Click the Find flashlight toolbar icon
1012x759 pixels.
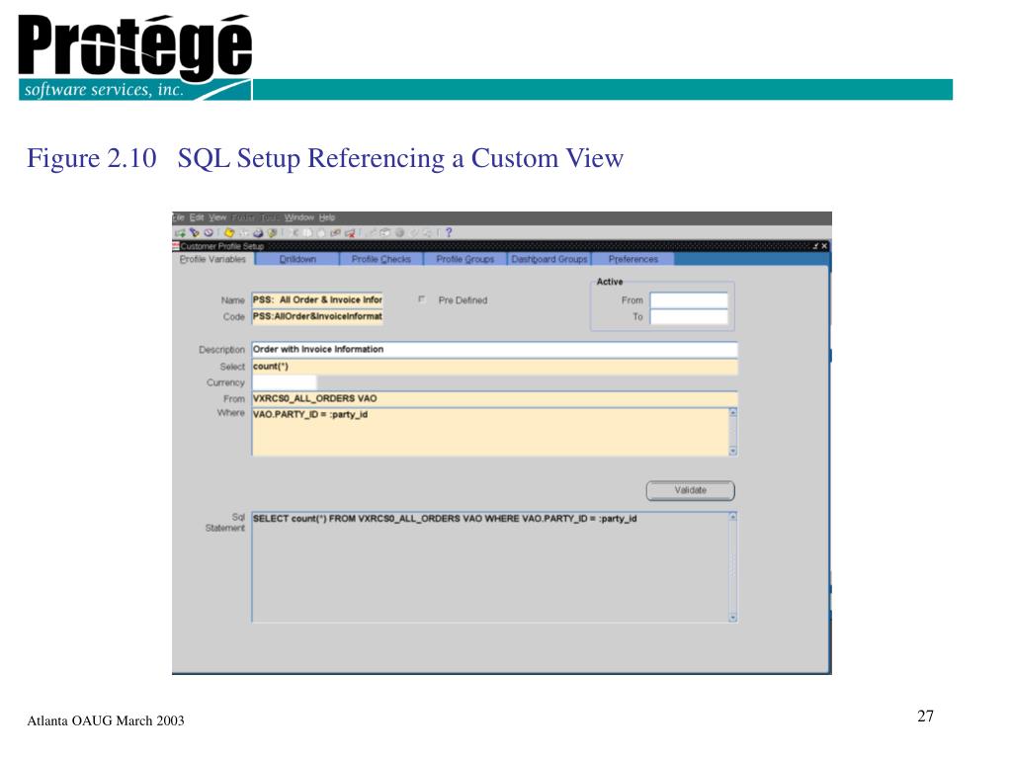(195, 233)
